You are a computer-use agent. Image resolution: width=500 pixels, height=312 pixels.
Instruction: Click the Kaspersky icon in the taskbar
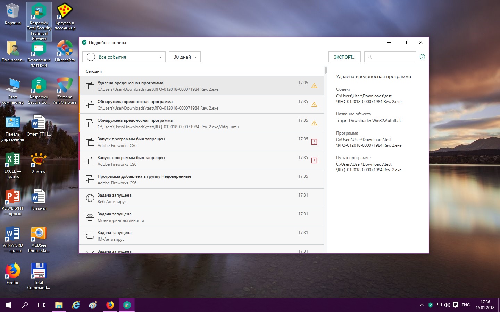(127, 305)
